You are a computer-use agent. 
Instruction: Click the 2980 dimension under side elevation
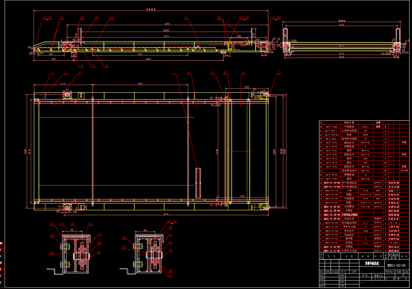click(x=148, y=59)
